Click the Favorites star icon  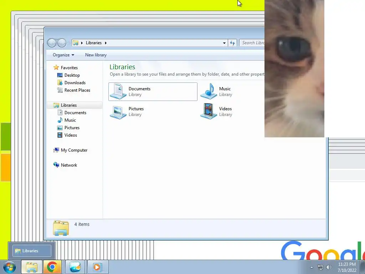[56, 67]
